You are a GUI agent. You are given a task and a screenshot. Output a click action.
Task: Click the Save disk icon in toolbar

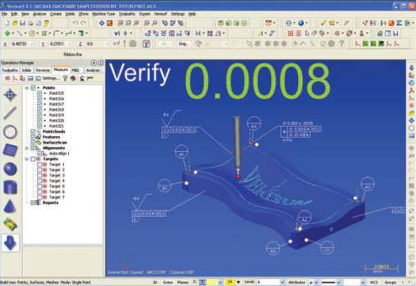[x=23, y=23]
